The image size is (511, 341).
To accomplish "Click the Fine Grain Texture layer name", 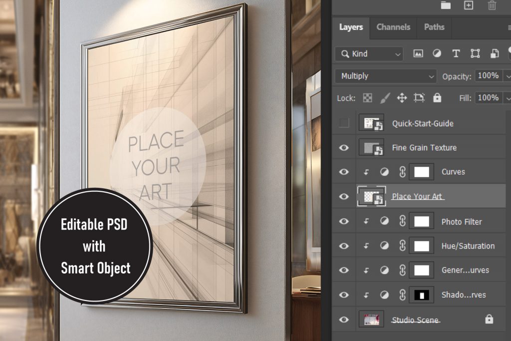I will [x=424, y=148].
